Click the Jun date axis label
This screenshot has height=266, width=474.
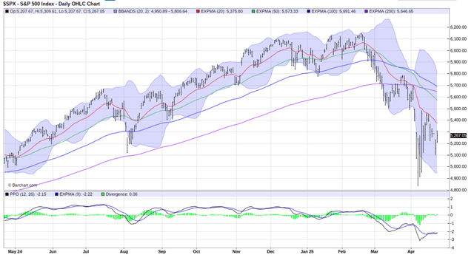click(x=53, y=251)
